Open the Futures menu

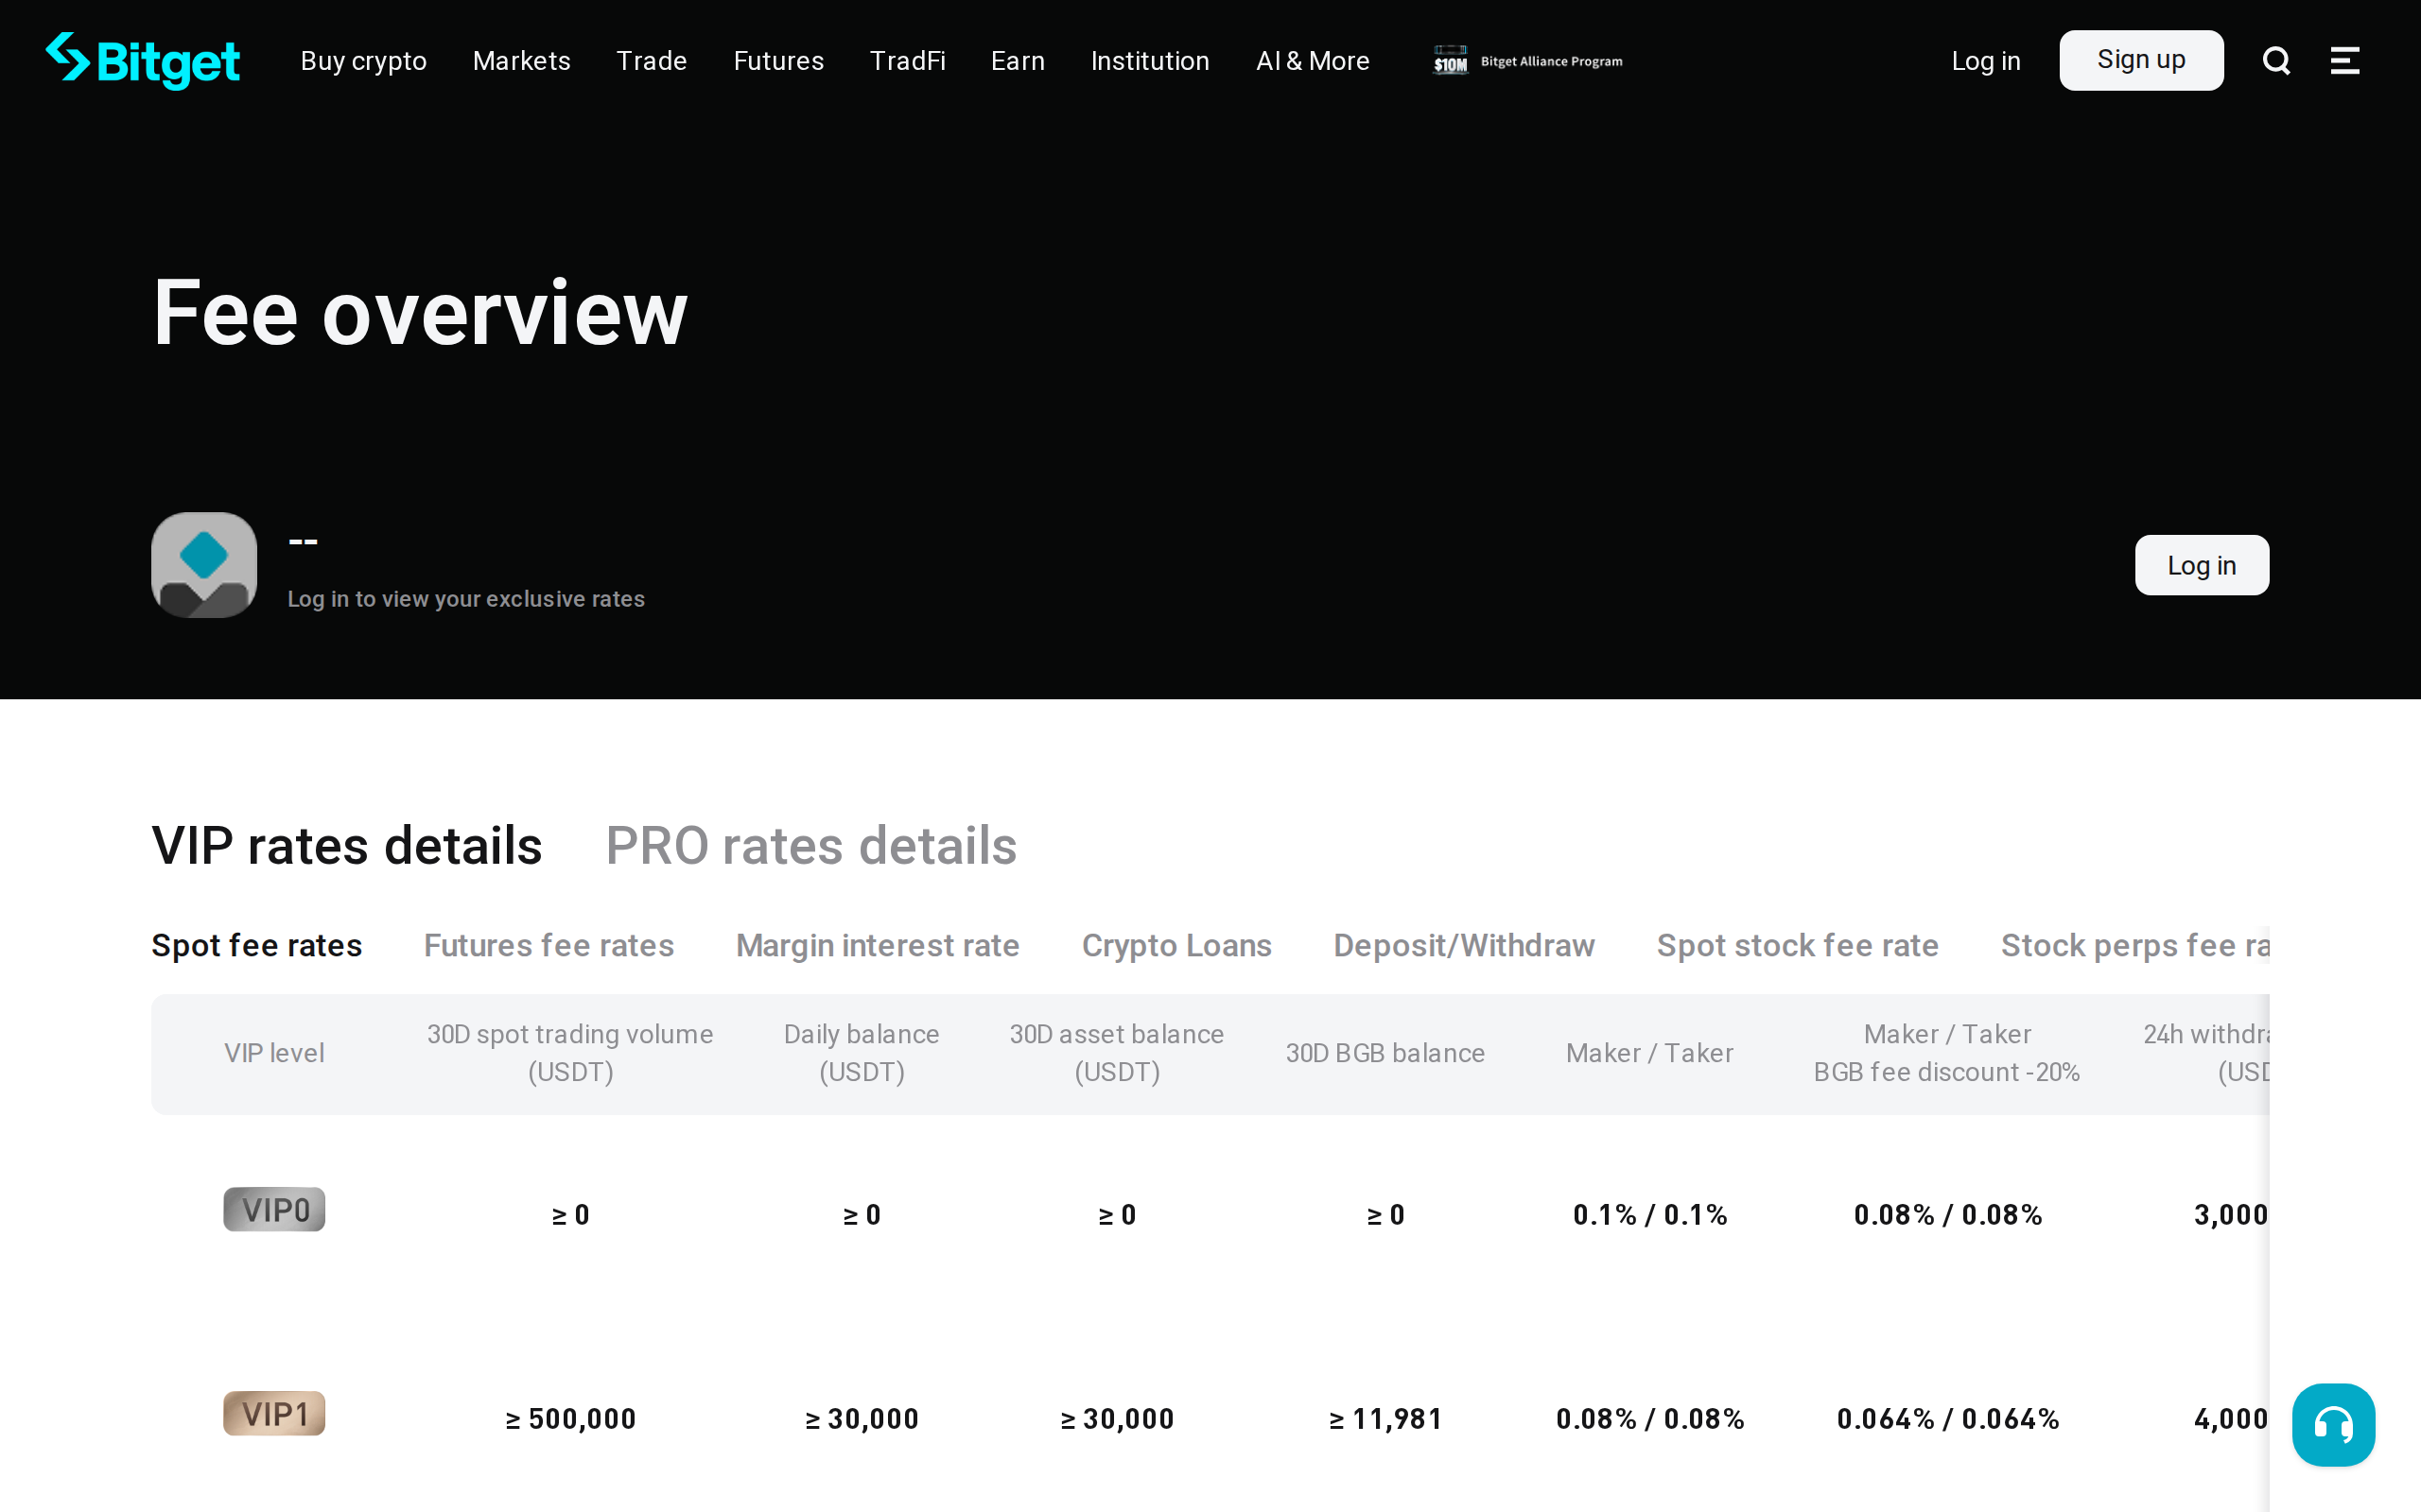[x=778, y=61]
